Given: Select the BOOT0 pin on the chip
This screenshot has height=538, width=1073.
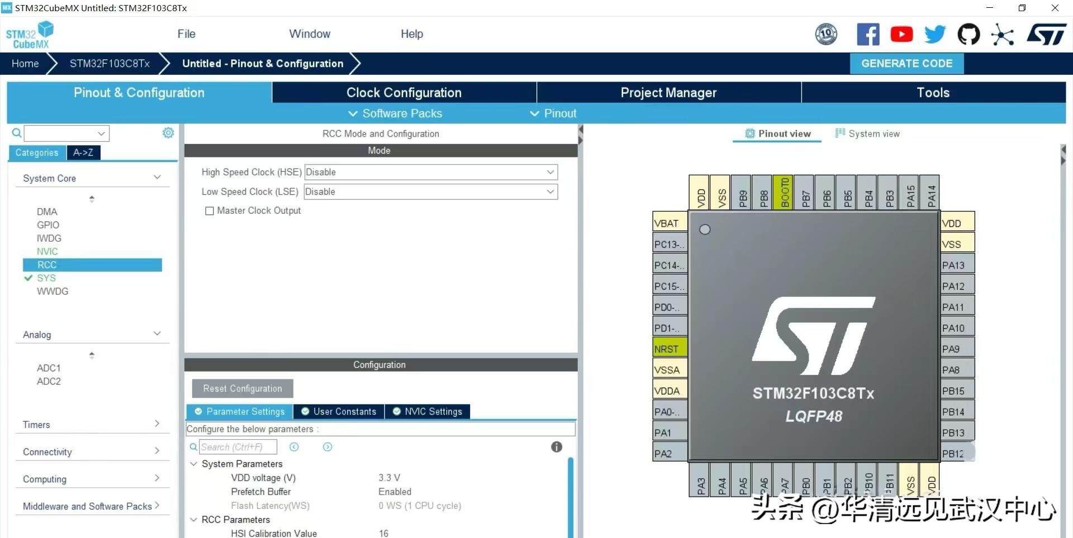Looking at the screenshot, I should [784, 193].
